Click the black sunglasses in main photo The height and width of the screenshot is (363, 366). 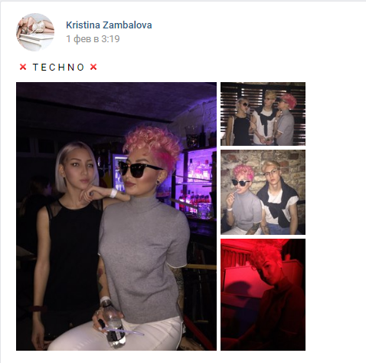point(139,169)
